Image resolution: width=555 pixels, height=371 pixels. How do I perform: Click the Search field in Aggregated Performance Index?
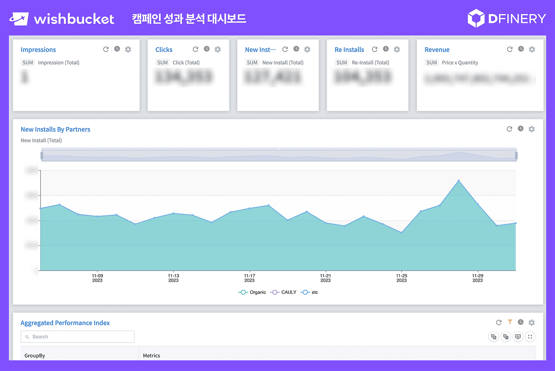tap(77, 336)
